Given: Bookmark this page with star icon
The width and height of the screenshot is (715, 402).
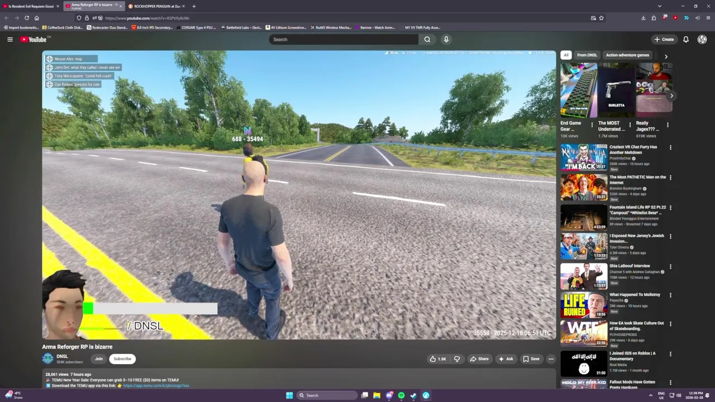Looking at the screenshot, I should tap(601, 18).
